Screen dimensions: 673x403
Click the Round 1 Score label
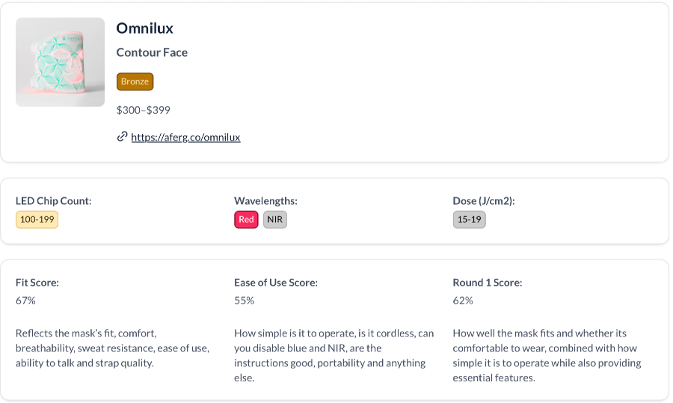[x=487, y=283]
